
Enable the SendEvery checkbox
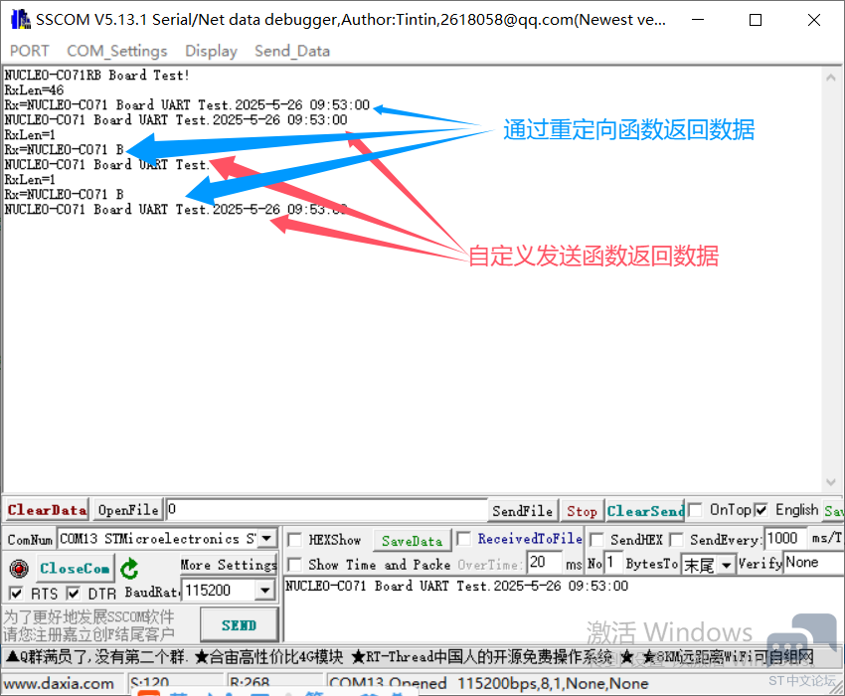[676, 540]
